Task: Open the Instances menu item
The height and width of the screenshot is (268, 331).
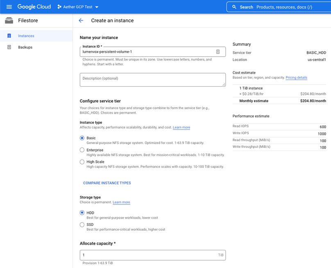Action: click(x=26, y=36)
